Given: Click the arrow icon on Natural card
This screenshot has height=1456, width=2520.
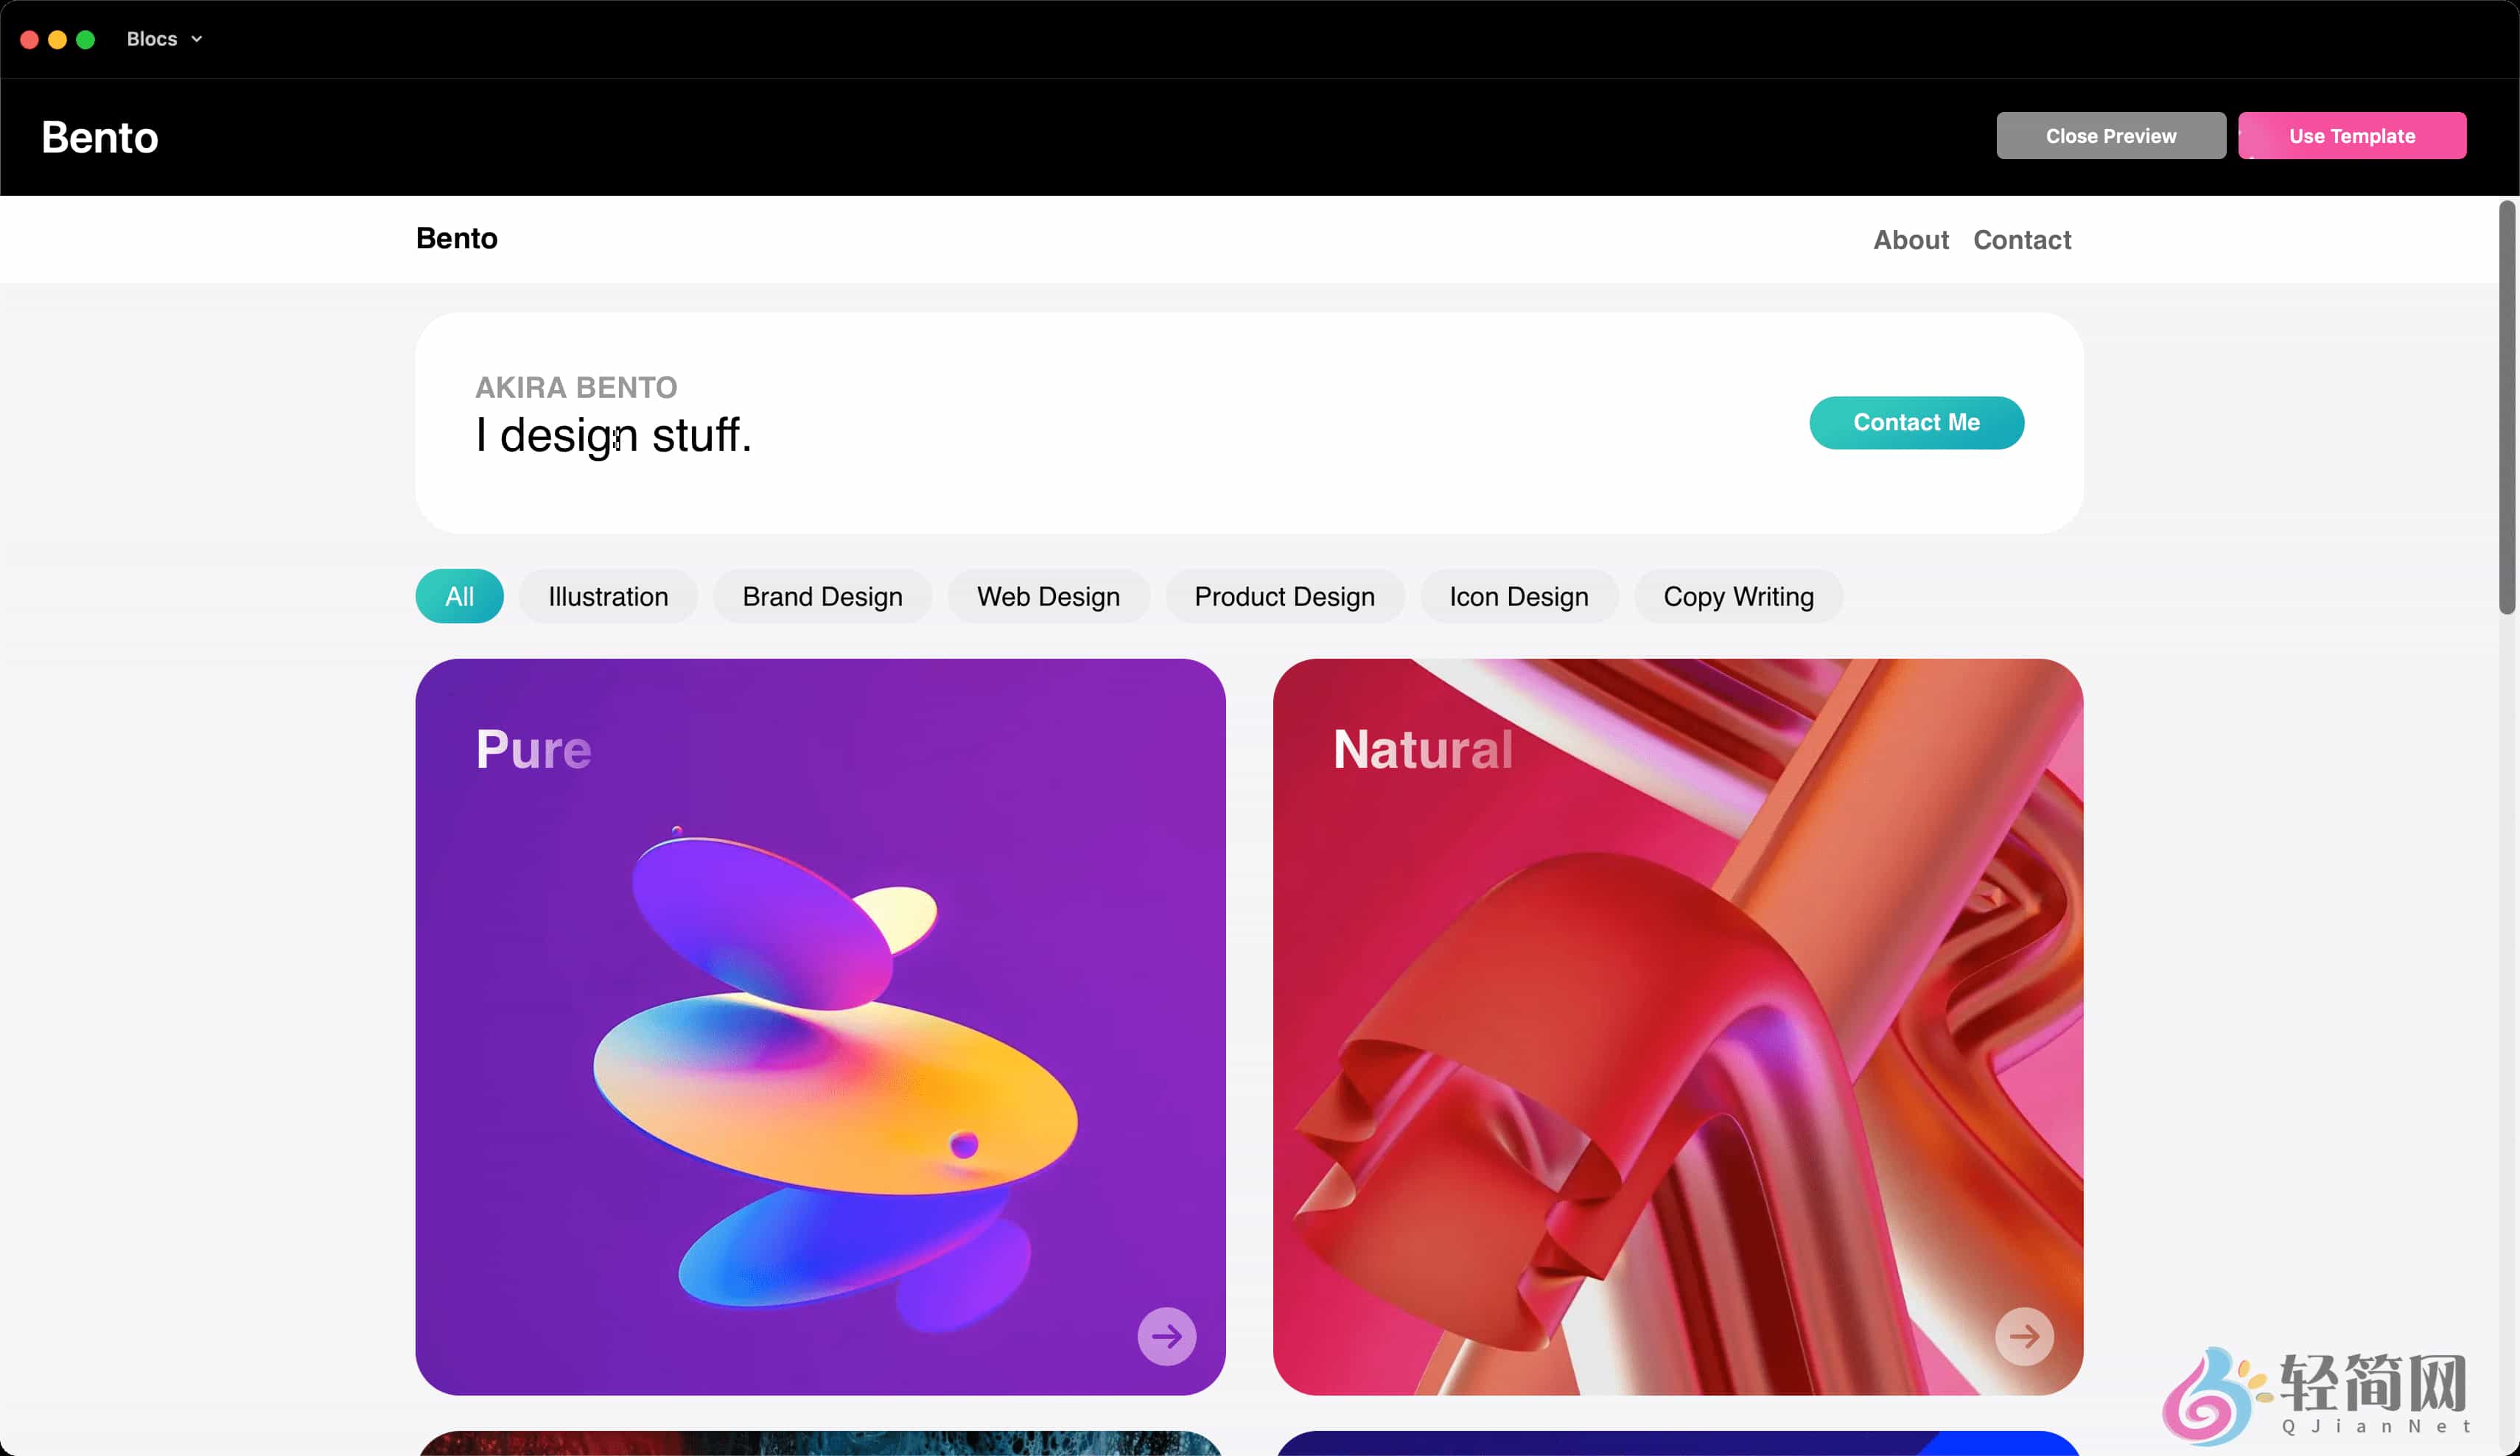Looking at the screenshot, I should [x=2024, y=1336].
